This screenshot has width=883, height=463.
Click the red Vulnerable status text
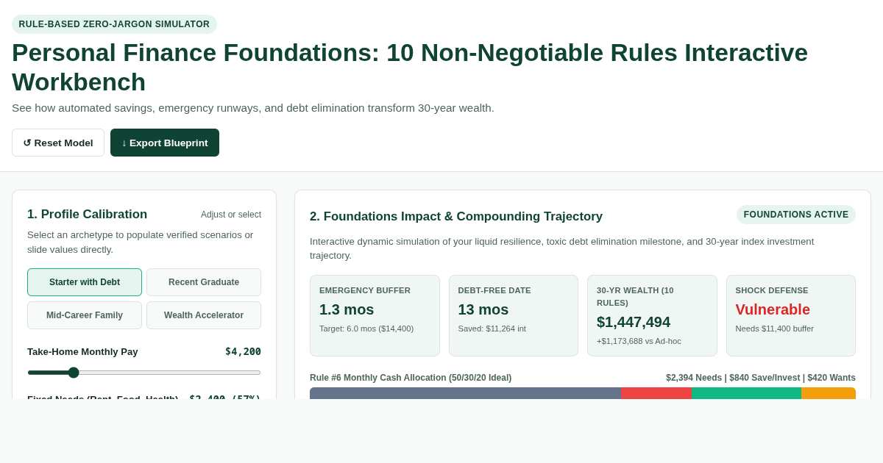(773, 309)
